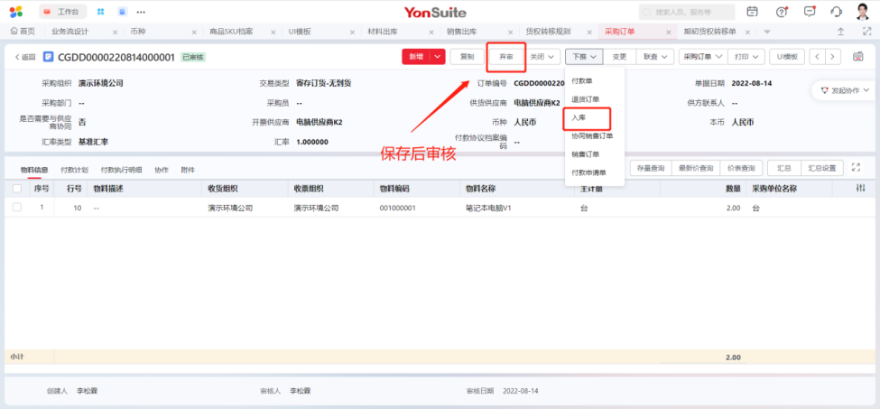The width and height of the screenshot is (880, 409).
Task: Click the 弃审 button
Action: (x=506, y=56)
